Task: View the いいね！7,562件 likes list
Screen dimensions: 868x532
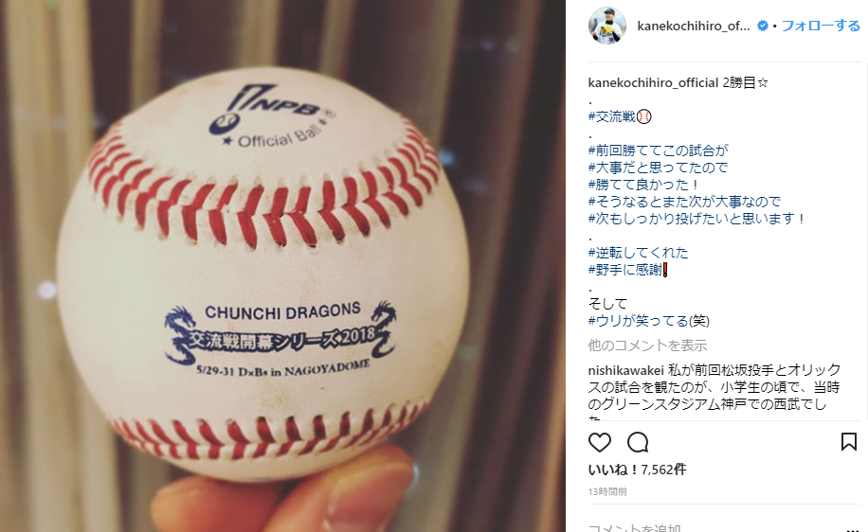Action: (x=637, y=470)
